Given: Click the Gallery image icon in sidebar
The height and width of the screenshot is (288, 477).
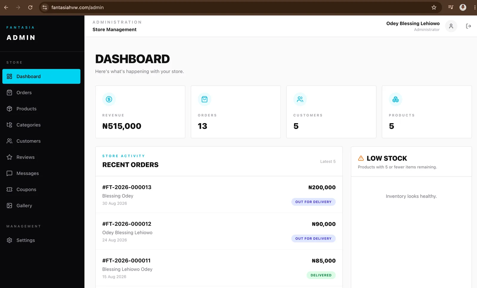Looking at the screenshot, I should tap(10, 205).
